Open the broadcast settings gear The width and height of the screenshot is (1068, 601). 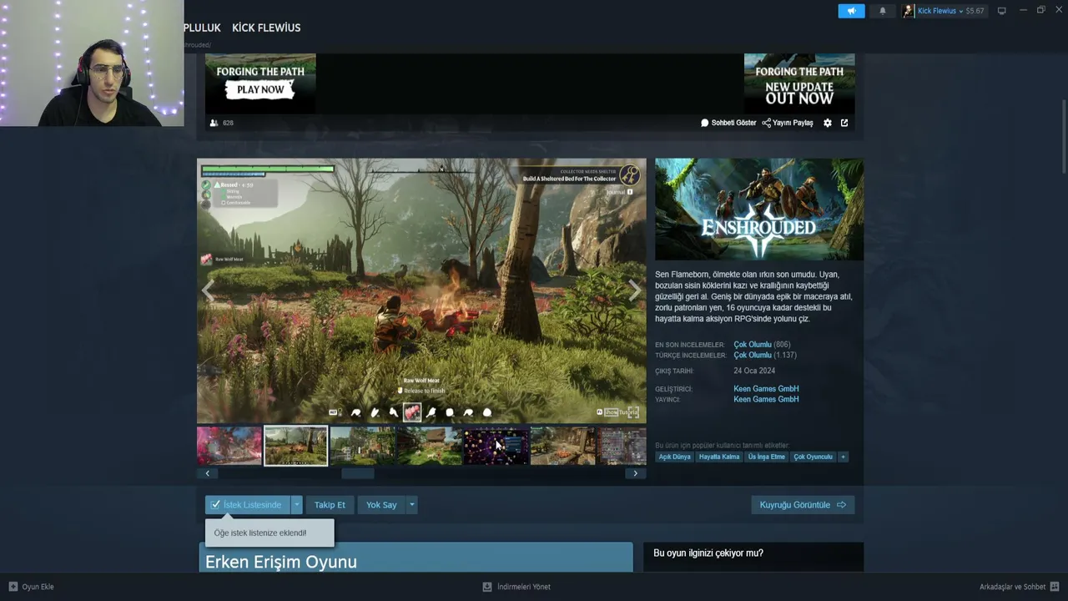828,123
